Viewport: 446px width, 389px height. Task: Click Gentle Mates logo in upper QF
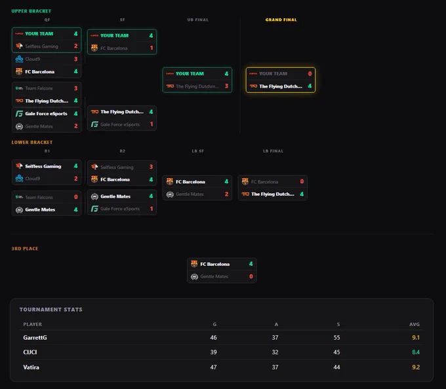[x=19, y=126]
